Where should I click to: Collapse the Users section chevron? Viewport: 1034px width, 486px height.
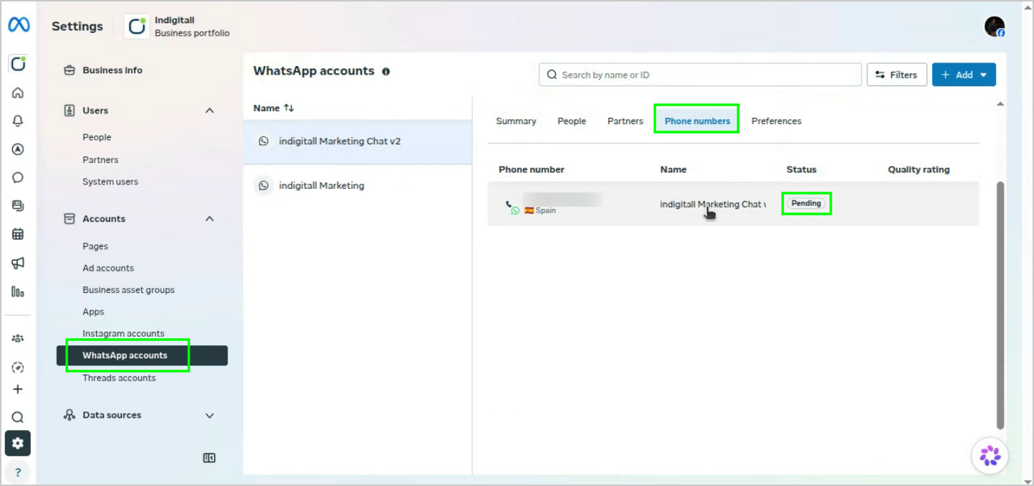point(210,111)
